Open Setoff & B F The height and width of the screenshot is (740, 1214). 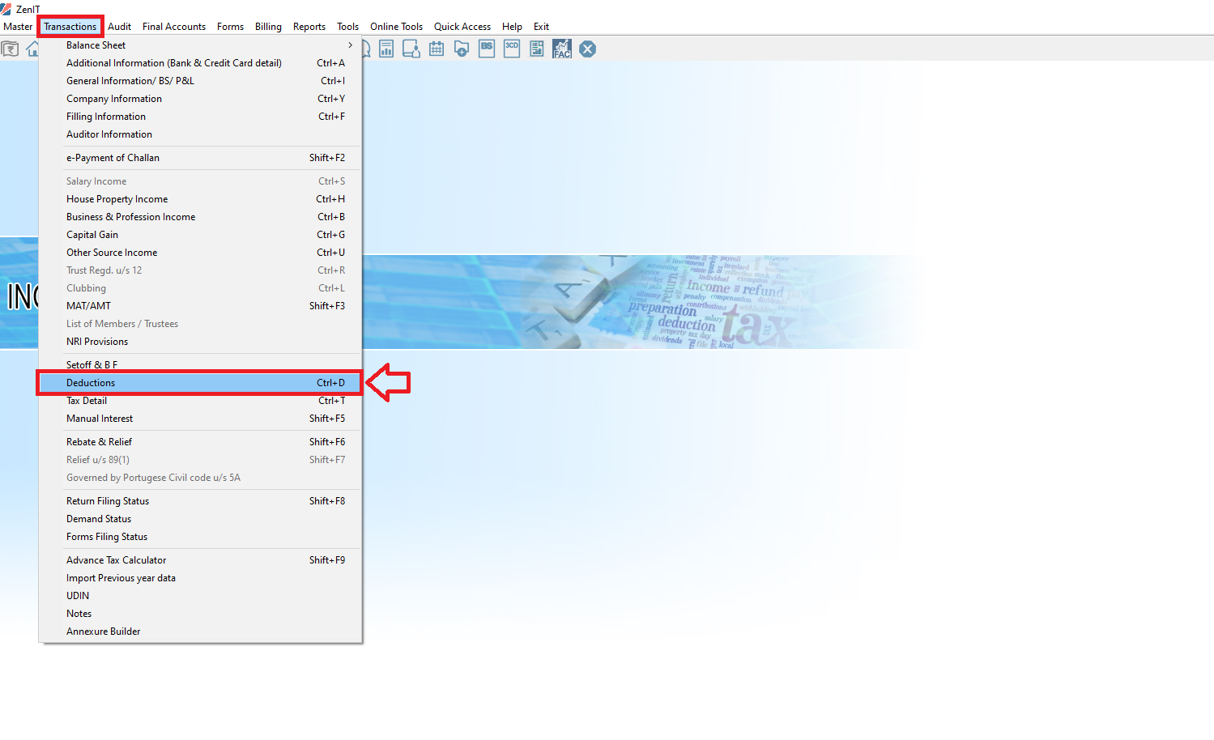pyautogui.click(x=200, y=364)
